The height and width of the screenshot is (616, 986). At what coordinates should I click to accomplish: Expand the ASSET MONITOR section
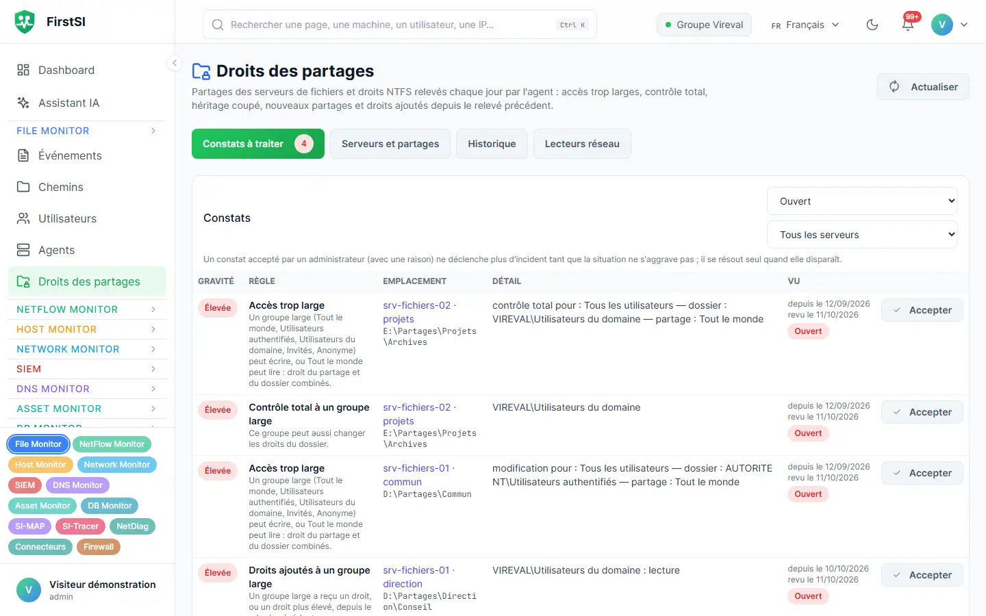point(87,409)
